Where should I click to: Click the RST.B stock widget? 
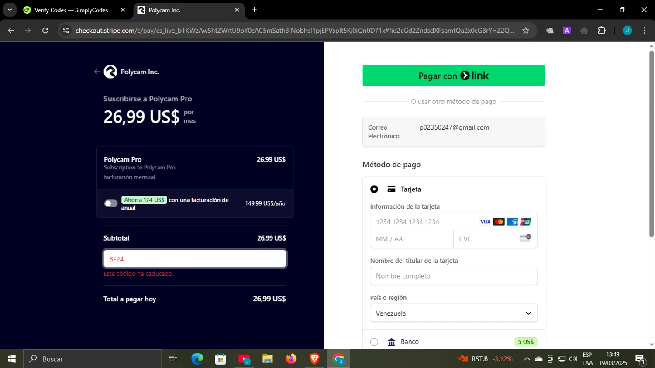click(485, 359)
